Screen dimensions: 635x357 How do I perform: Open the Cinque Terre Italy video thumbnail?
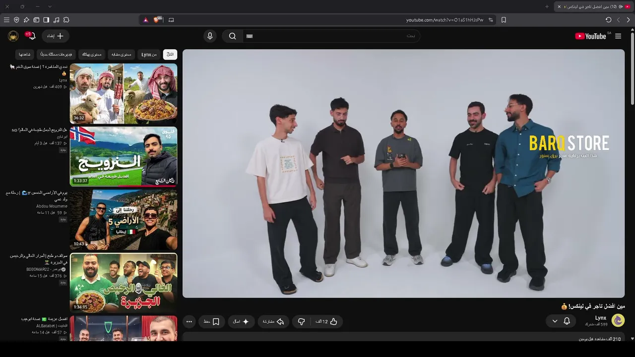(x=124, y=220)
